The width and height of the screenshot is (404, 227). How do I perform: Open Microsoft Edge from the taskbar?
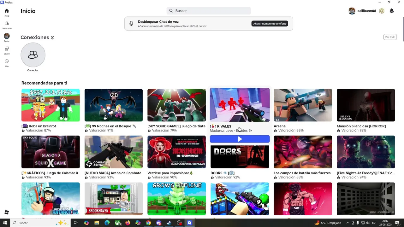pos(107,223)
